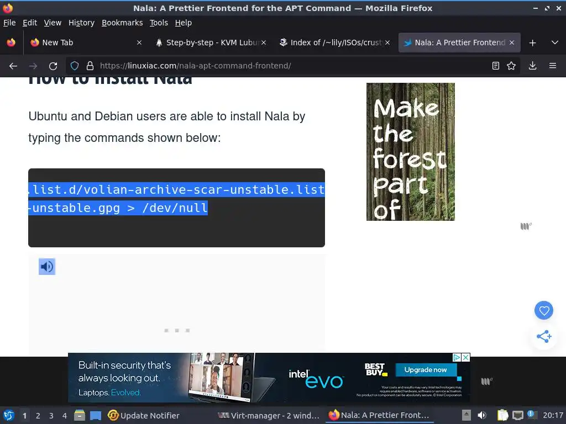Open the Firefox hamburger application menu

[553, 66]
